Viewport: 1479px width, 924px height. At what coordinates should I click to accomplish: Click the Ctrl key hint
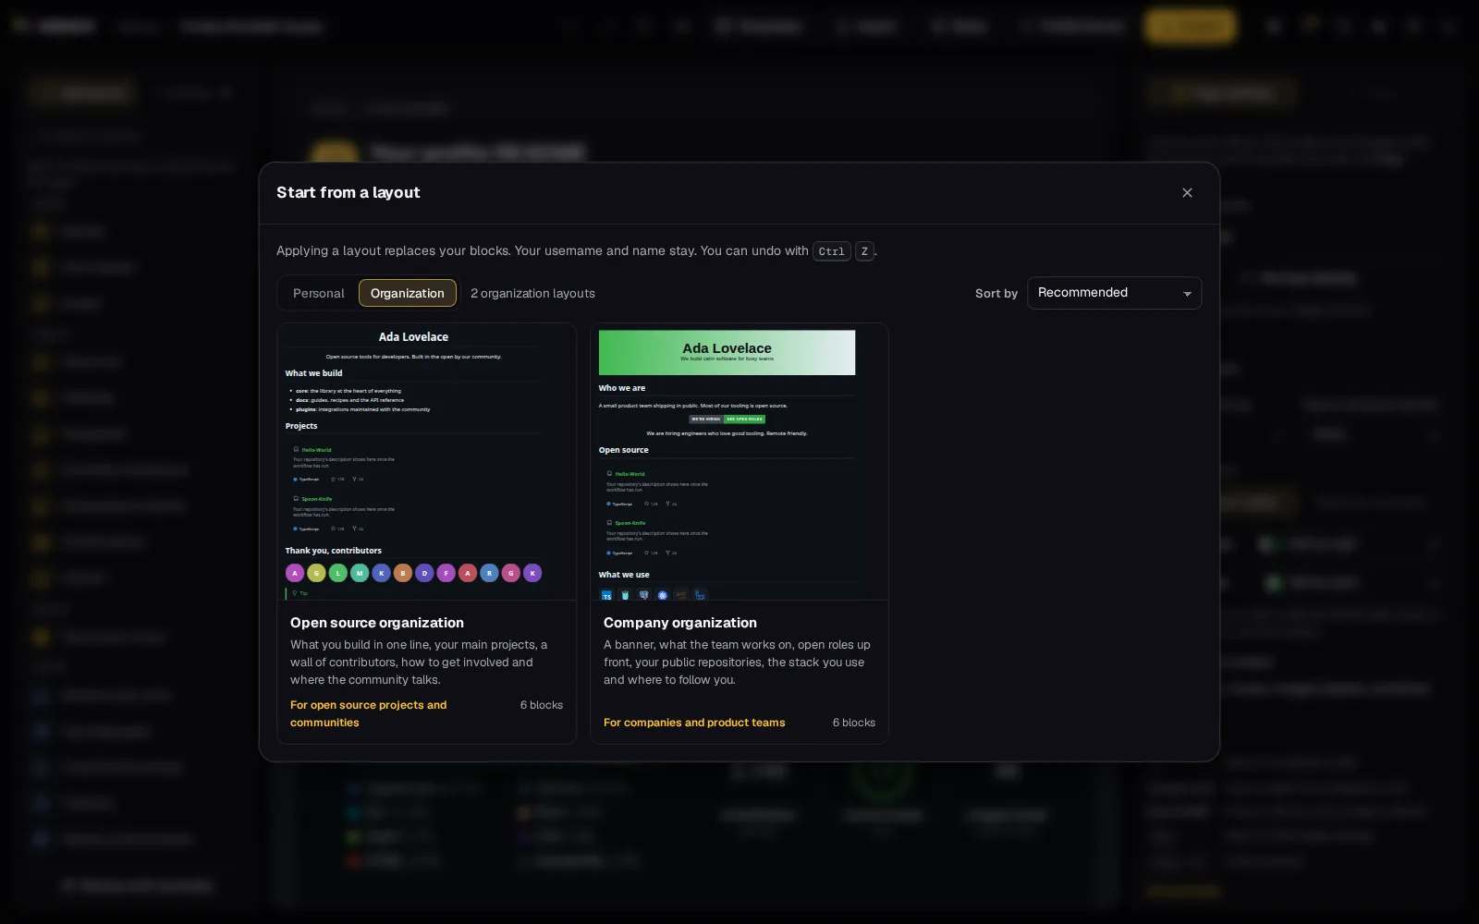831,251
